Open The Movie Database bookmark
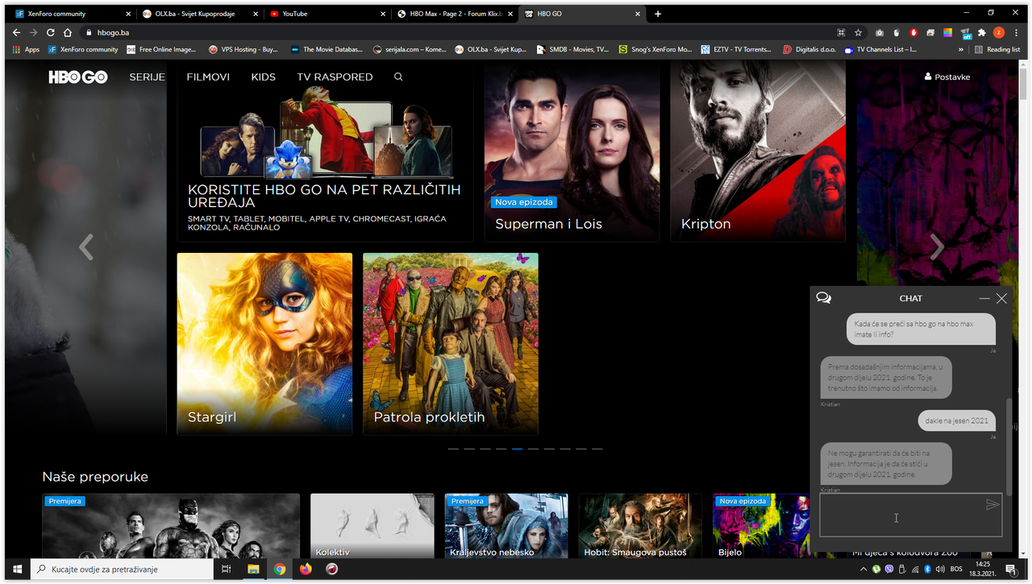This screenshot has height=584, width=1032. pyautogui.click(x=327, y=49)
